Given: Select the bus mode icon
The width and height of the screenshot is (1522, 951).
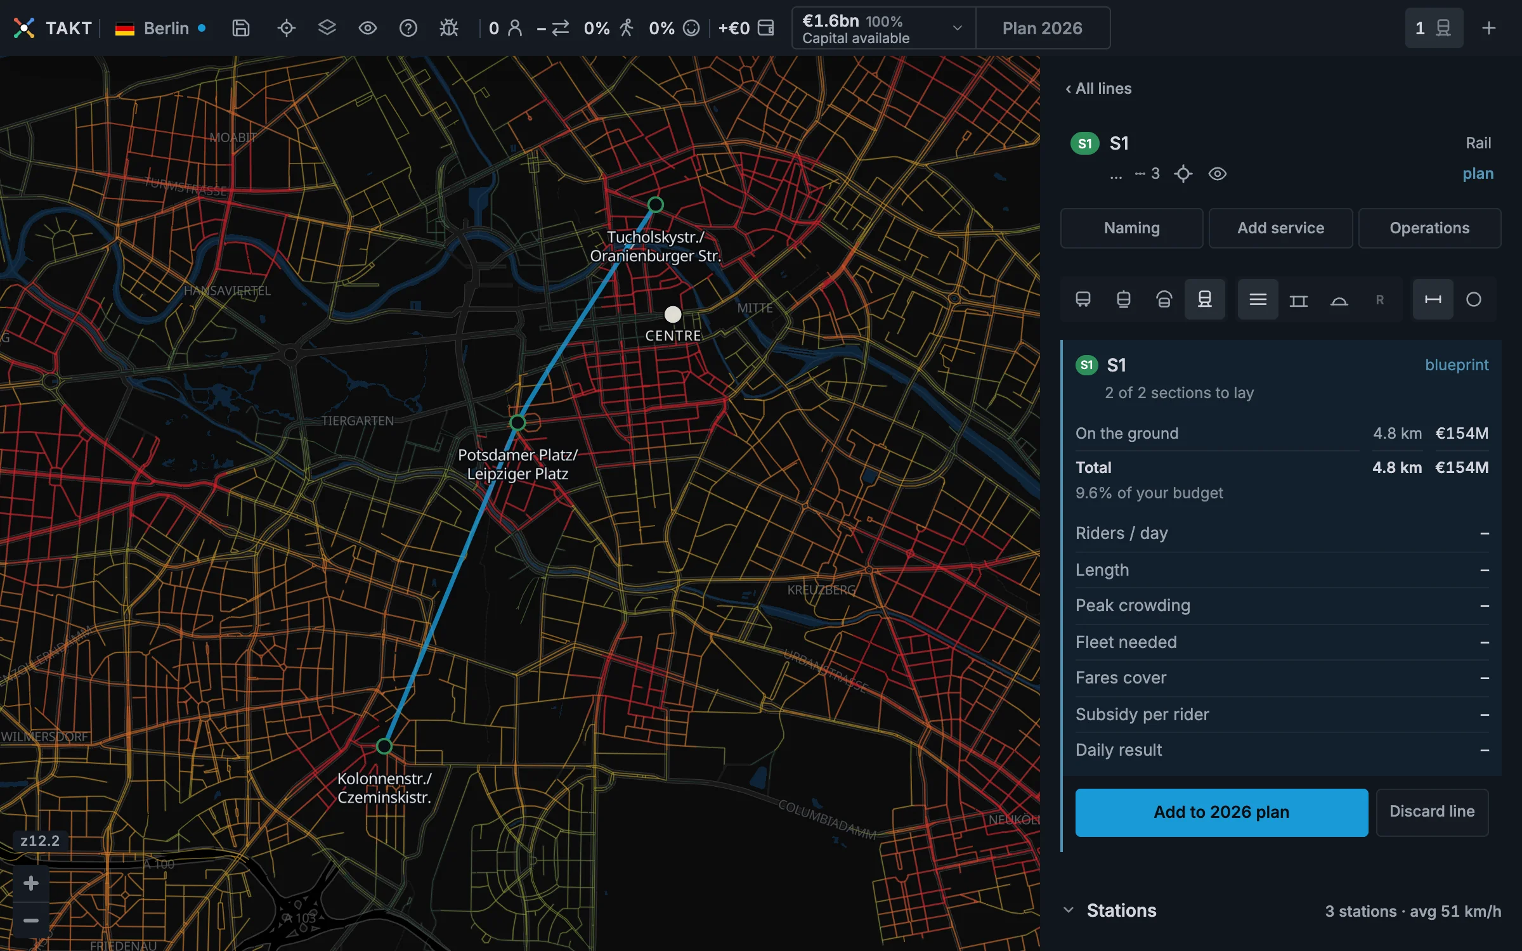Looking at the screenshot, I should [1083, 299].
